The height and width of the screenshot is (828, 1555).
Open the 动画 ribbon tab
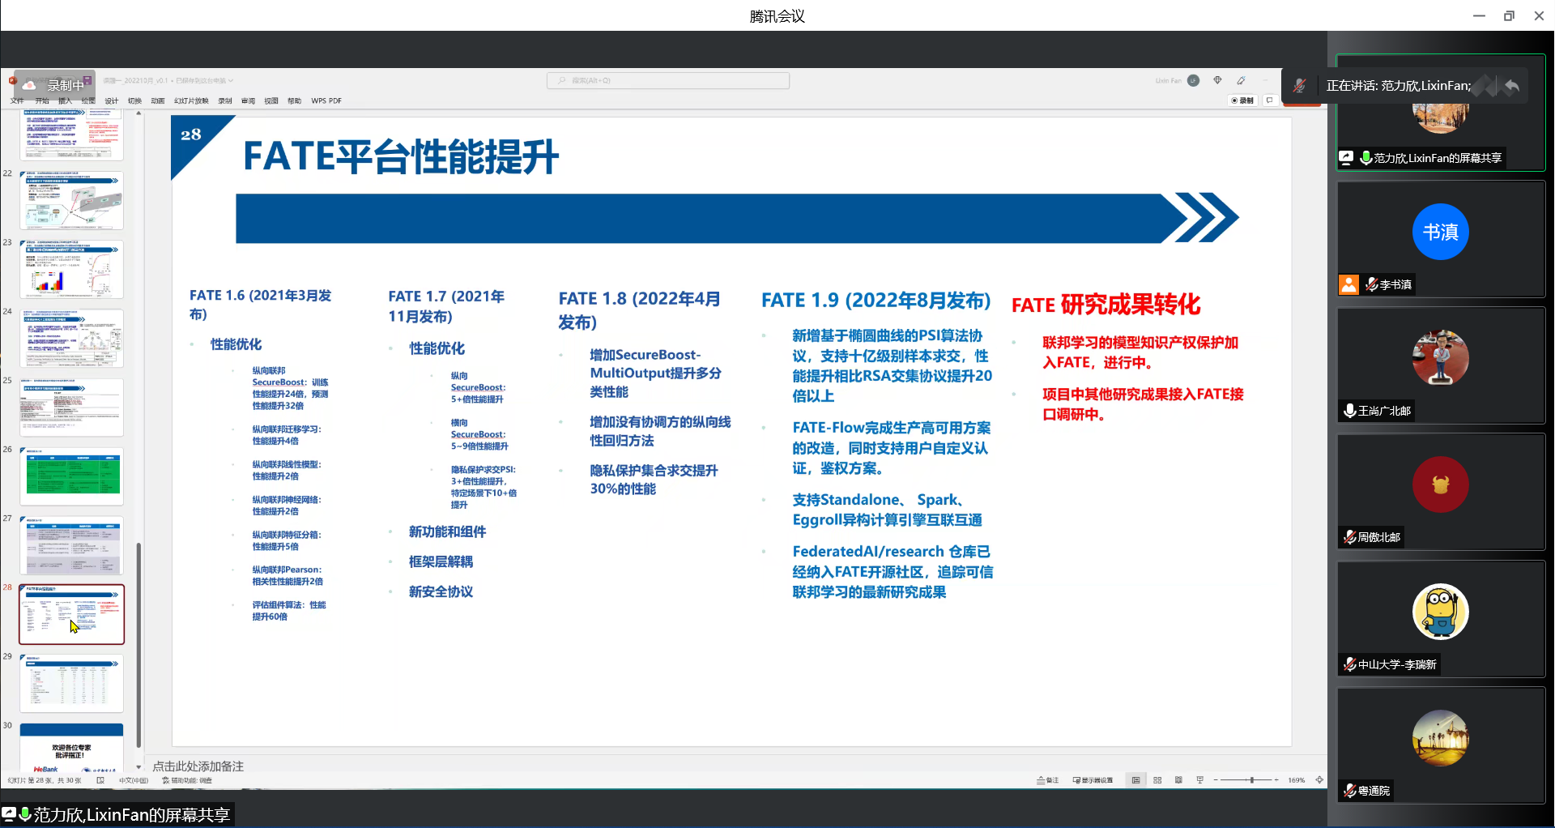158,101
